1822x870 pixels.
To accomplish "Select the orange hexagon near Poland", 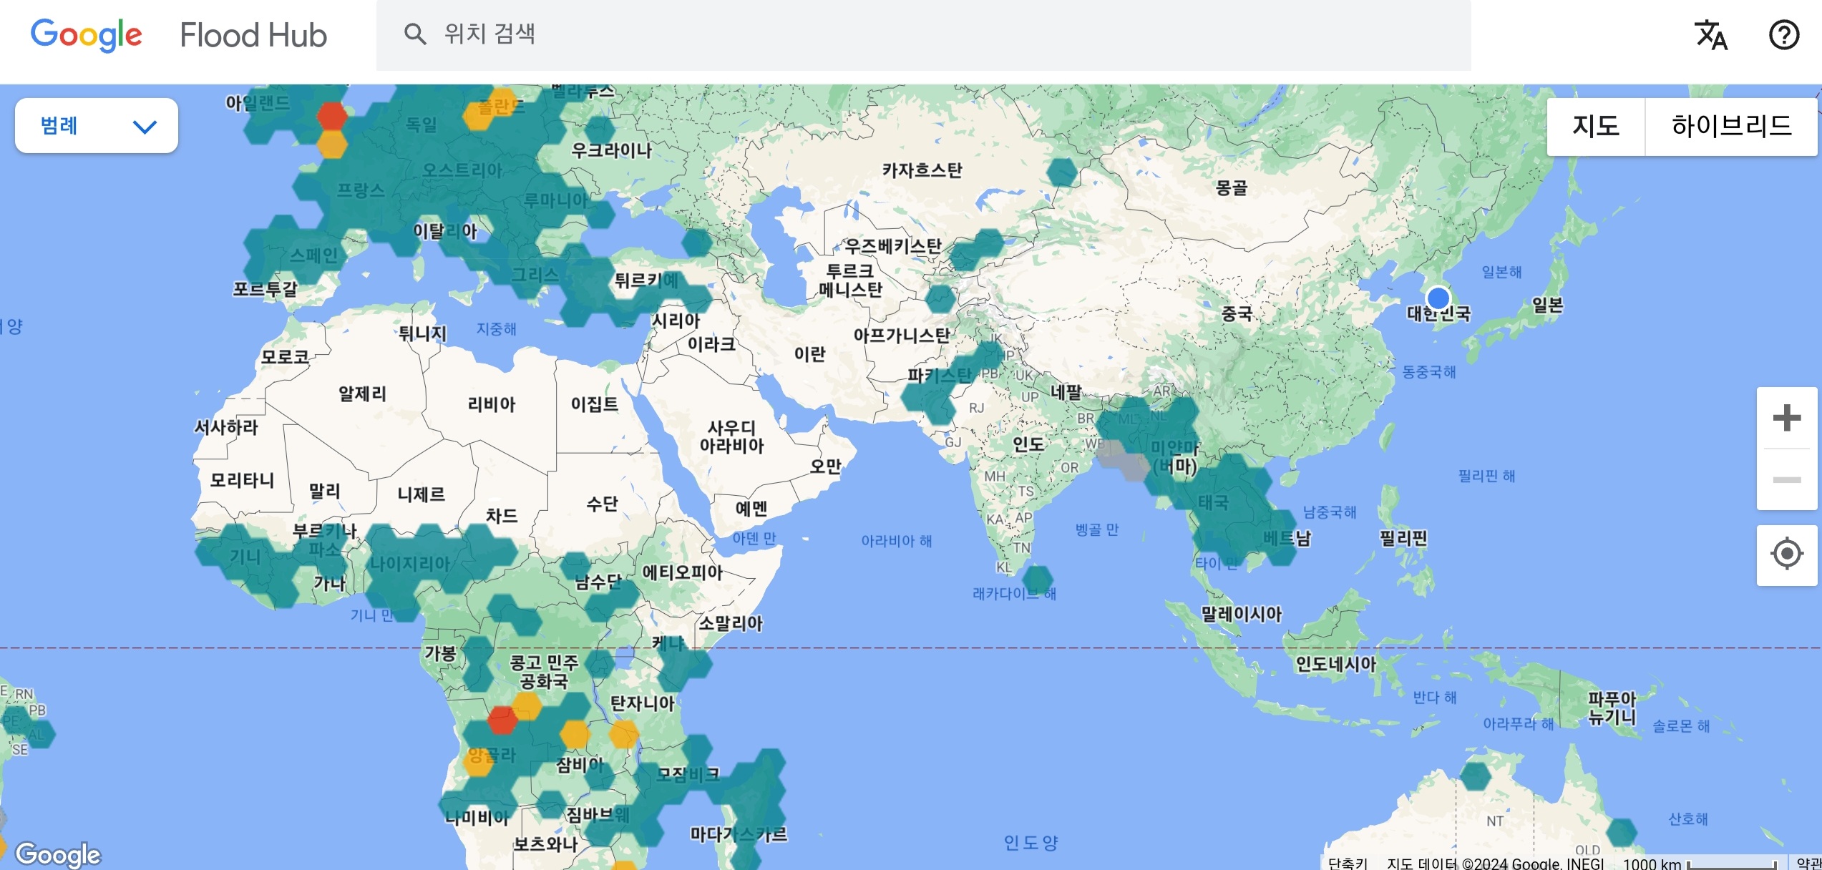I will tap(482, 114).
